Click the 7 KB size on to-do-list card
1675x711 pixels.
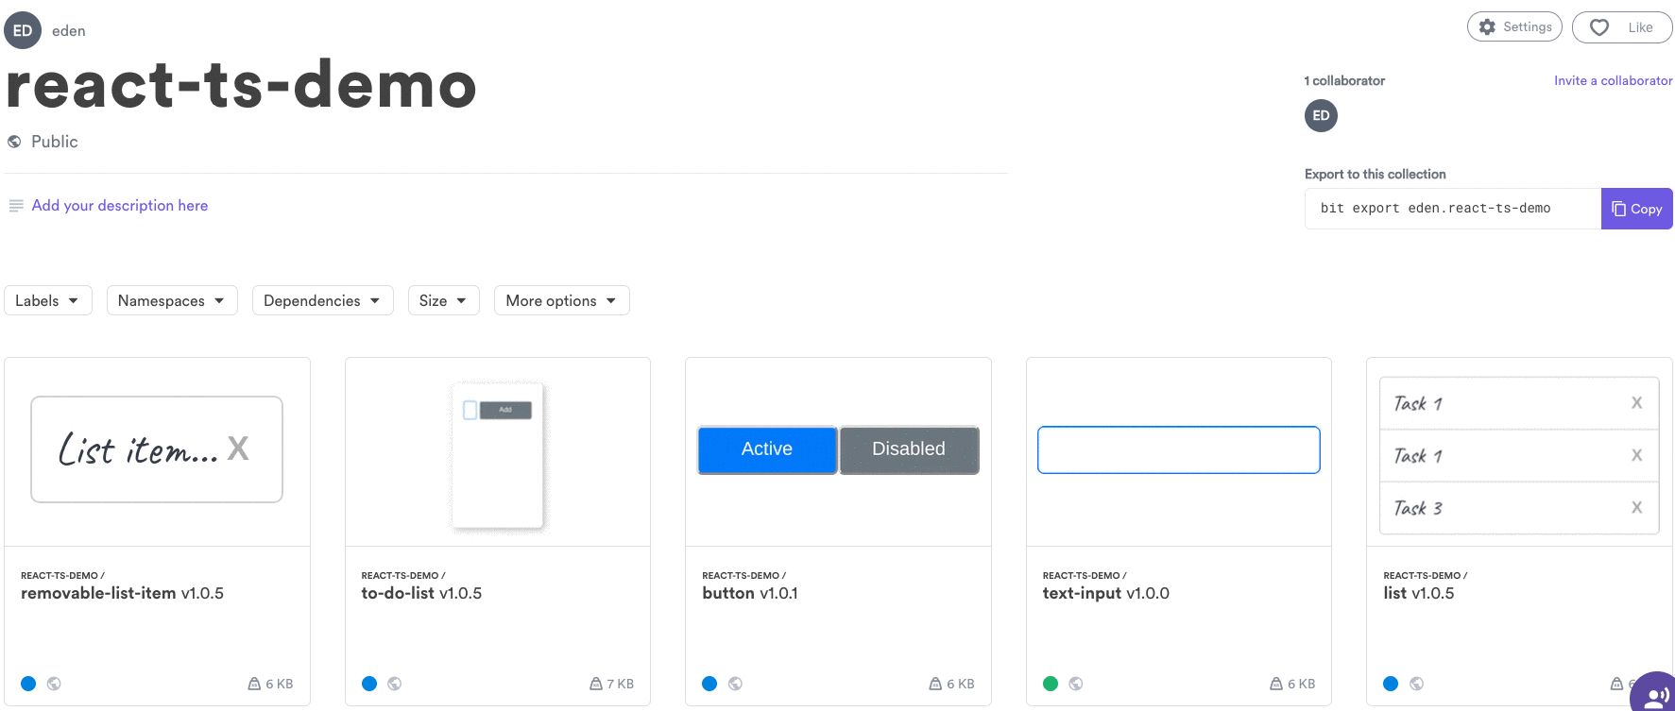tap(621, 684)
